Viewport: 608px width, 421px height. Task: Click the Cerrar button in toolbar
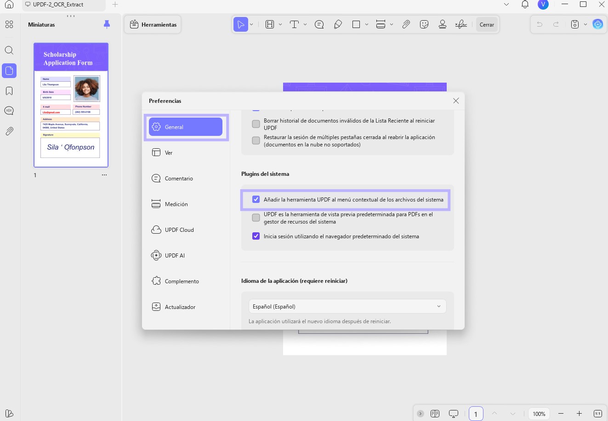coord(487,25)
